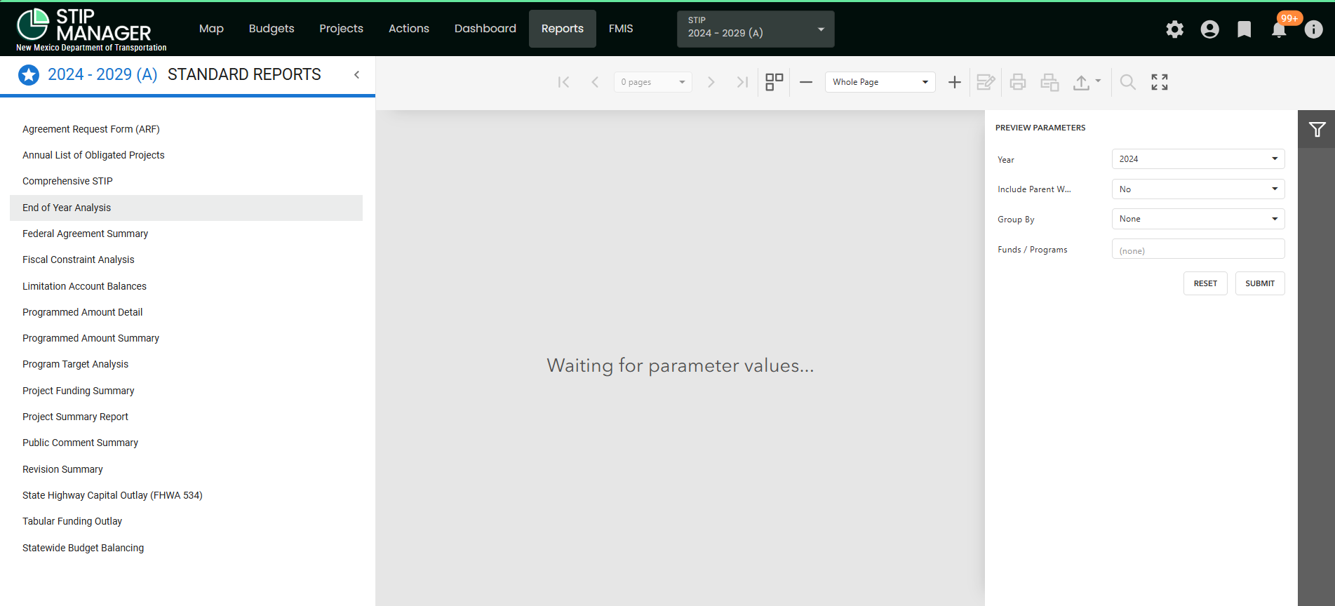Screen dimensions: 1335x606
Task: Open the Map tab
Action: (x=211, y=29)
